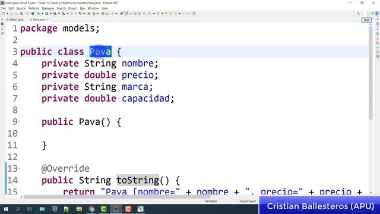
Task: Click the Search flashlight toolbar icon
Action: (x=112, y=14)
